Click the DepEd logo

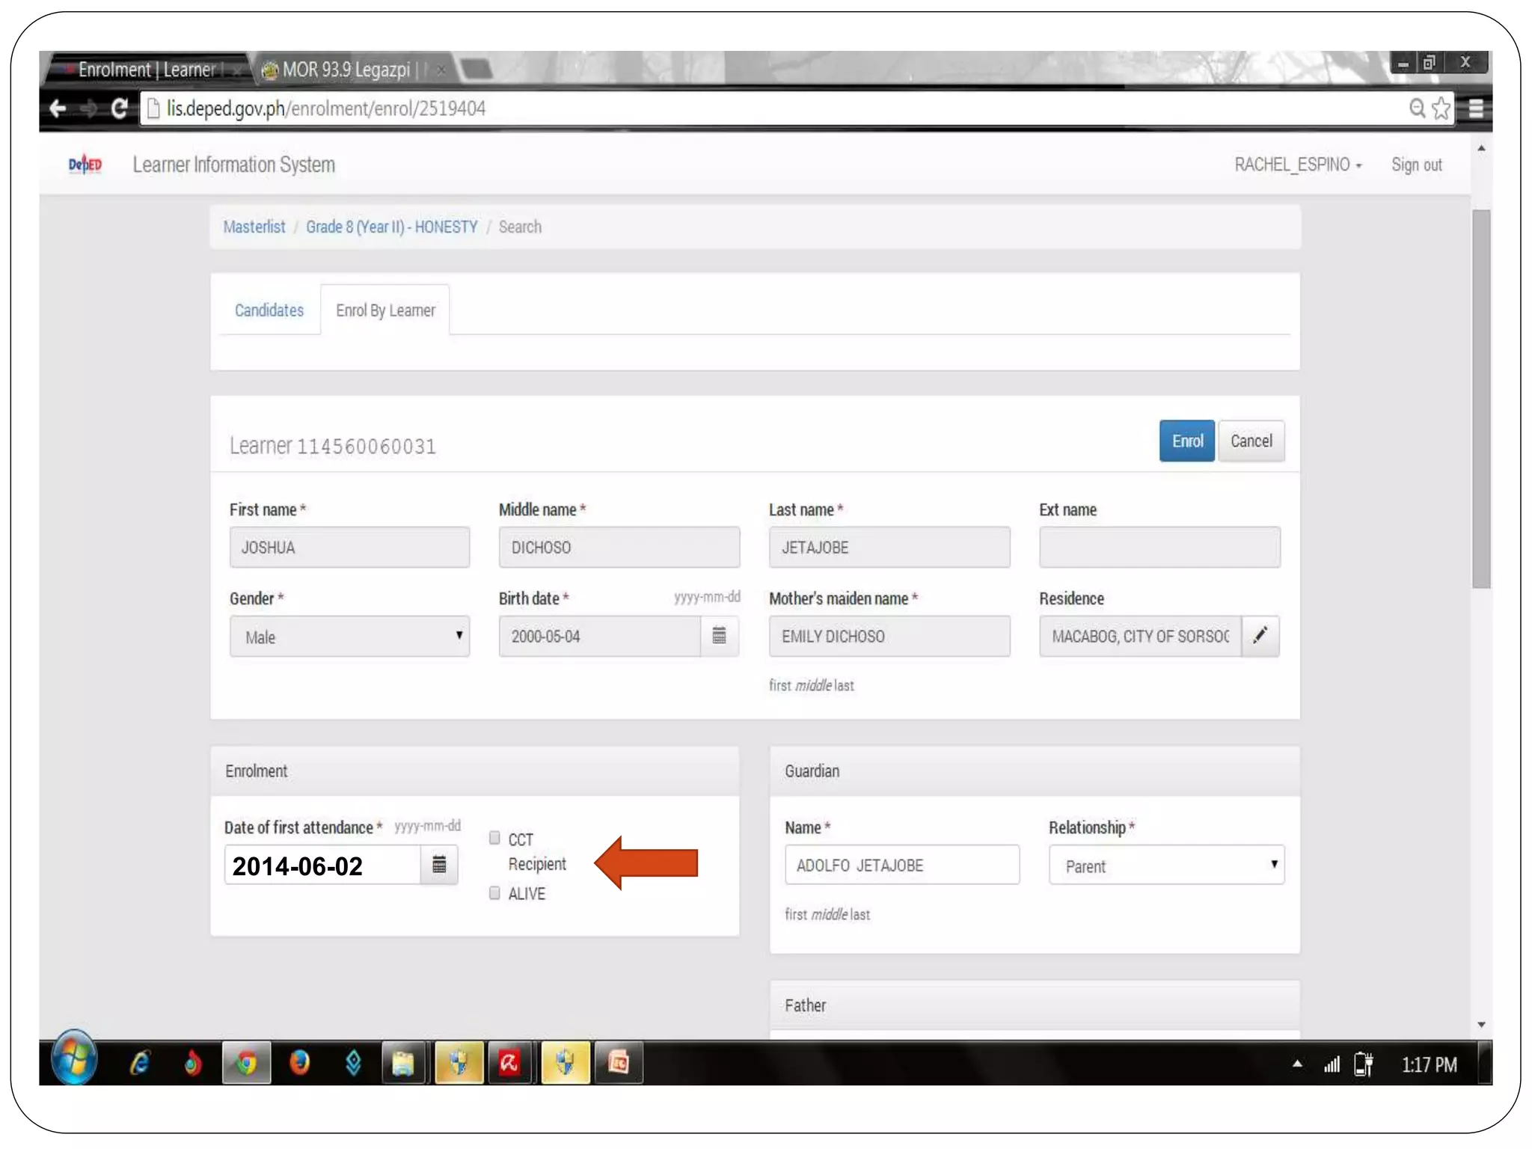pos(85,165)
